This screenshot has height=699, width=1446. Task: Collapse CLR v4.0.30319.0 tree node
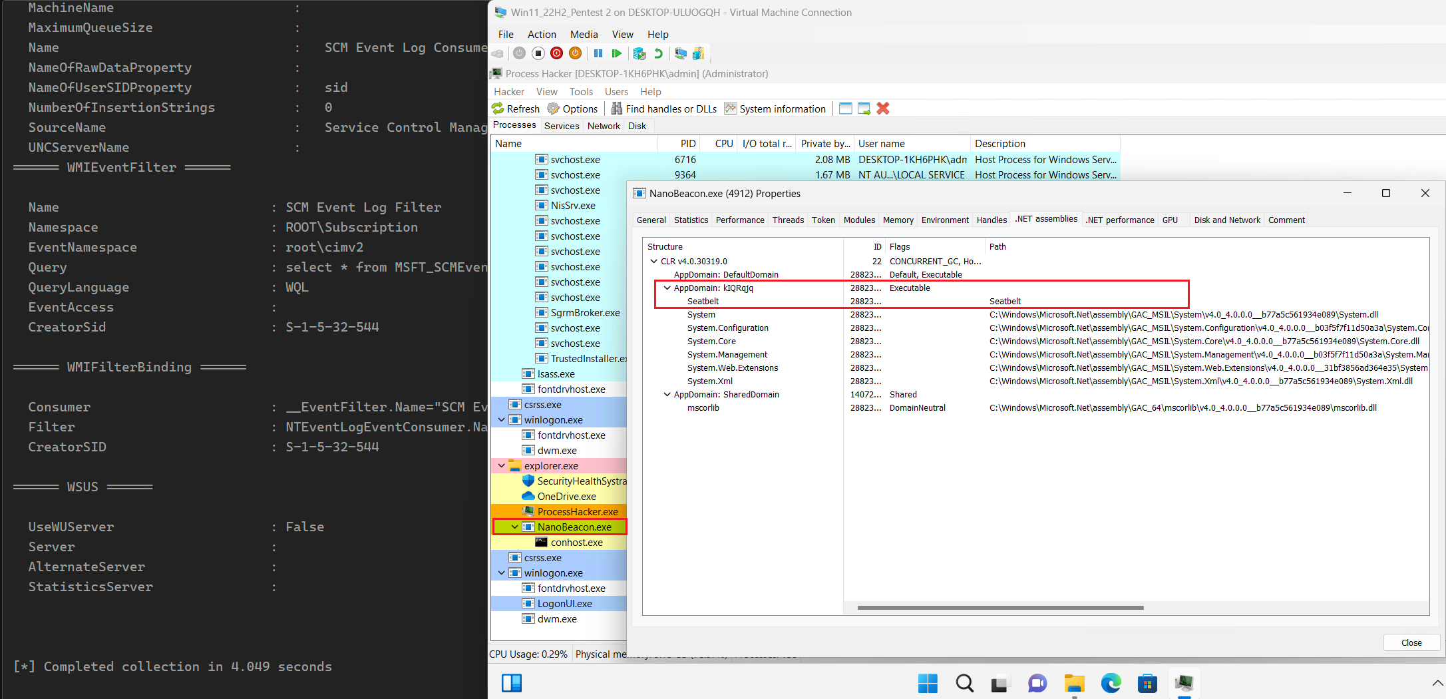(653, 261)
